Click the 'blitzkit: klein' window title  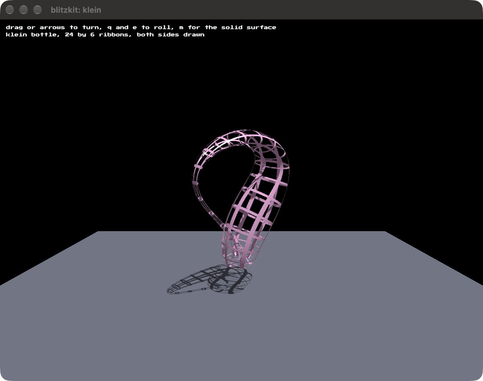click(76, 10)
